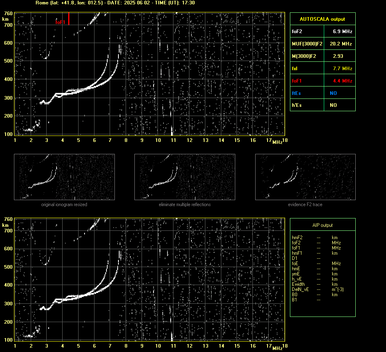Click 'hmF1' in the AIP output panel
386x352 pixels.
[297, 253]
